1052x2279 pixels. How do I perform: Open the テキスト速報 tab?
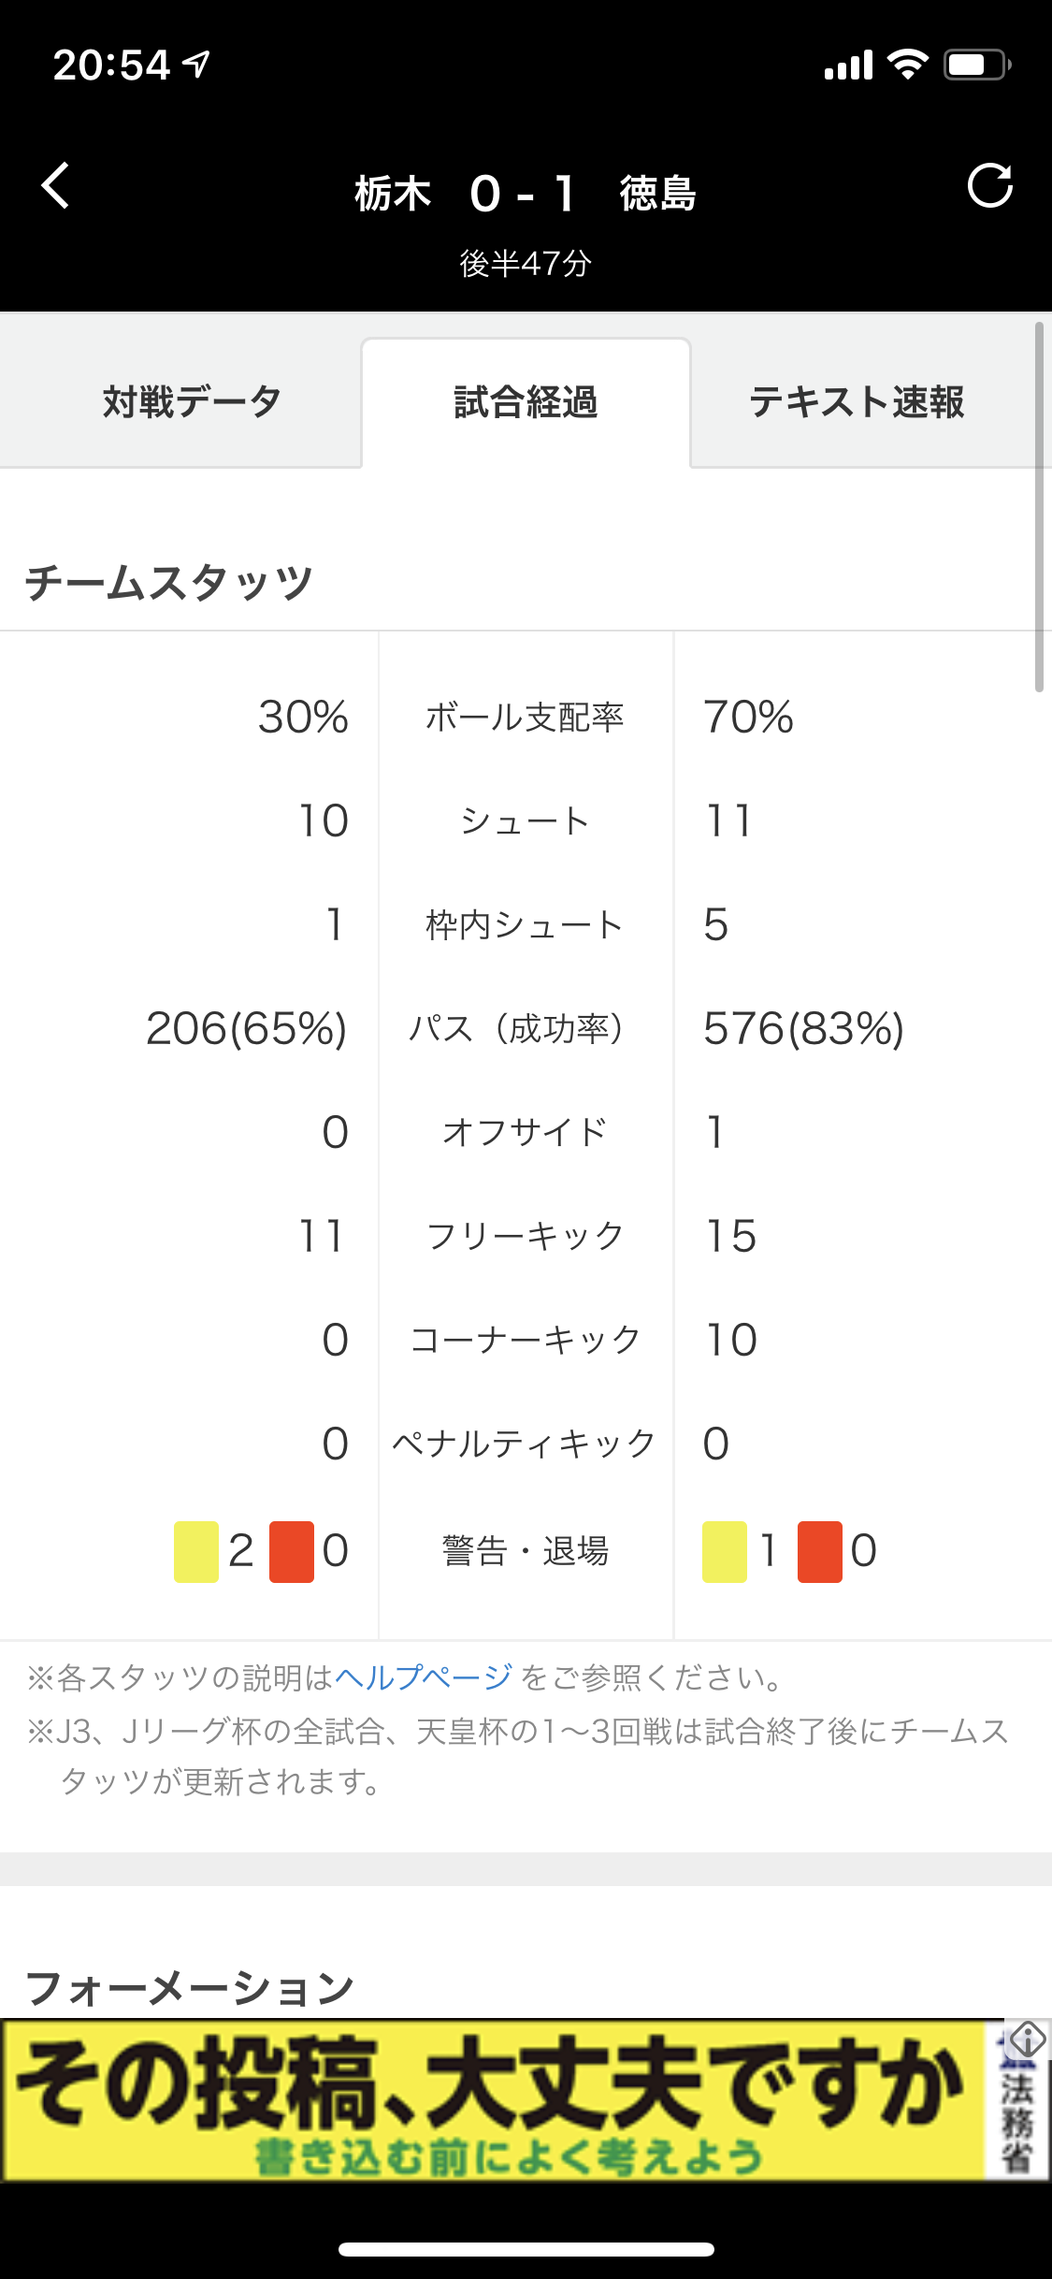[x=857, y=401]
